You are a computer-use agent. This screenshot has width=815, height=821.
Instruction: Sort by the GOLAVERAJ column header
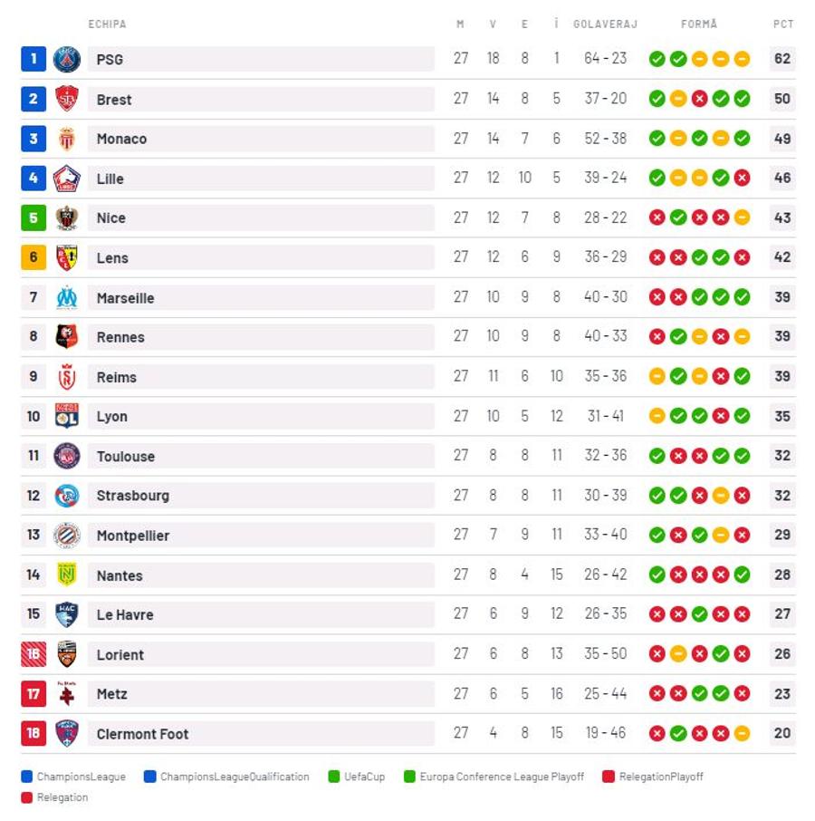[x=605, y=24]
